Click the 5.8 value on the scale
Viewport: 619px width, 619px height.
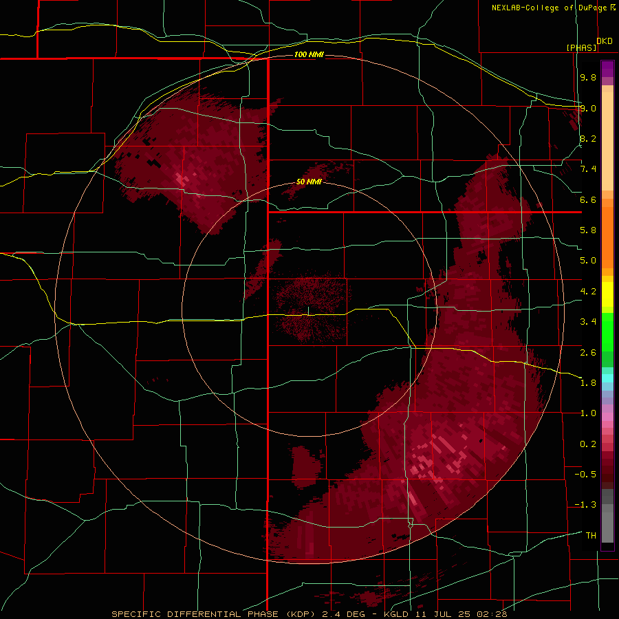pyautogui.click(x=588, y=230)
